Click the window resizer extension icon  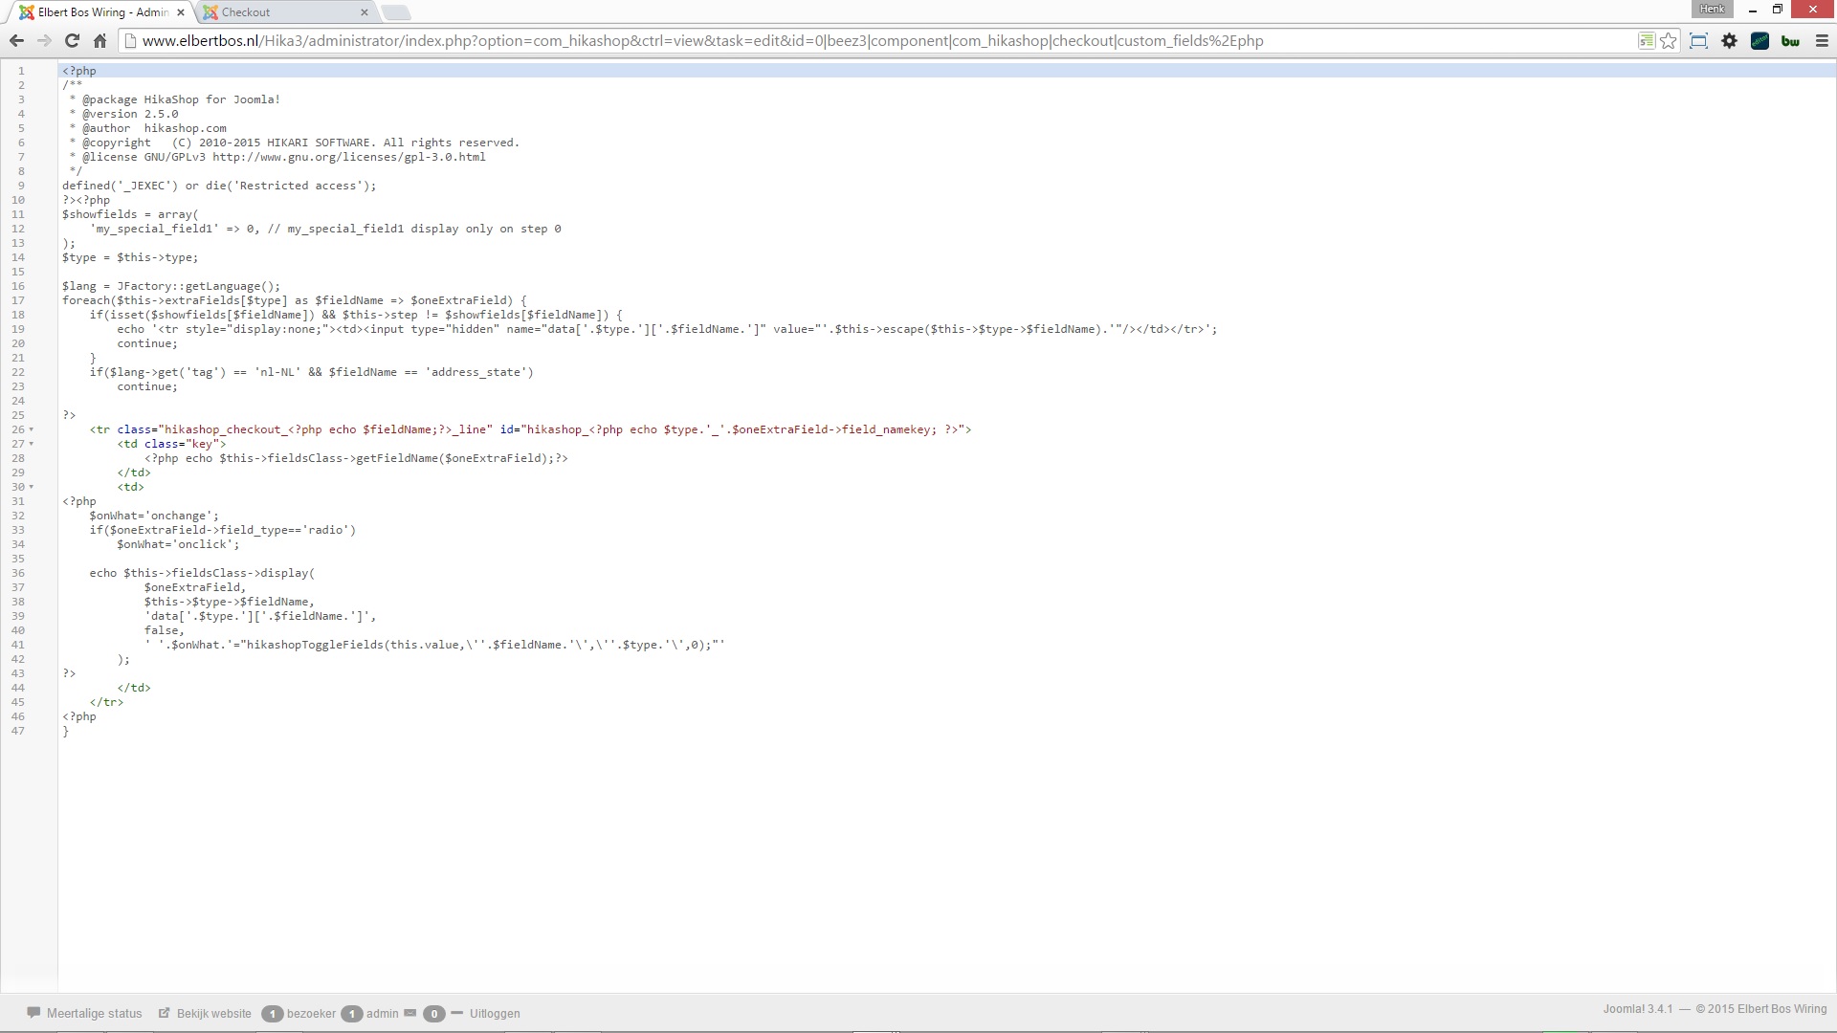(x=1698, y=40)
